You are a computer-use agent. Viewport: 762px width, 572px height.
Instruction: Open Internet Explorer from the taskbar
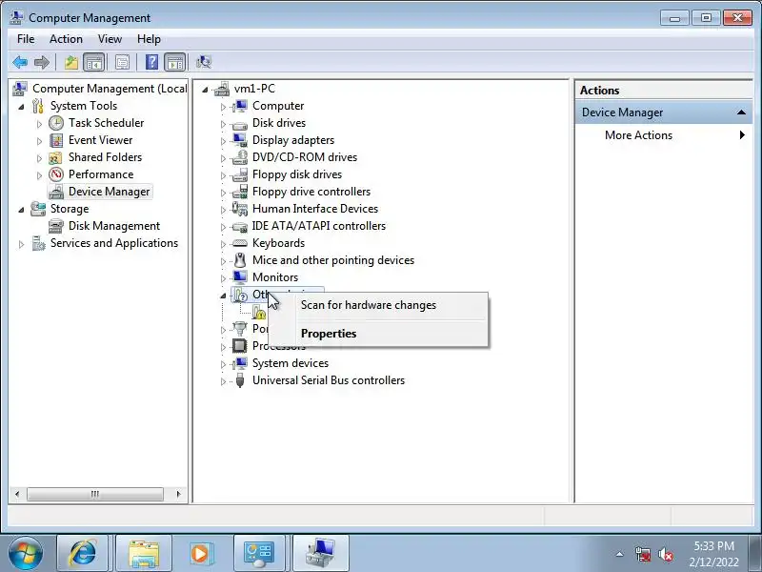pyautogui.click(x=84, y=553)
